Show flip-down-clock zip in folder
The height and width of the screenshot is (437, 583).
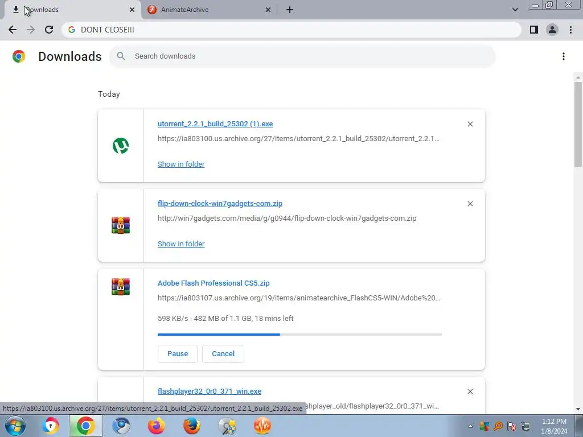point(181,244)
